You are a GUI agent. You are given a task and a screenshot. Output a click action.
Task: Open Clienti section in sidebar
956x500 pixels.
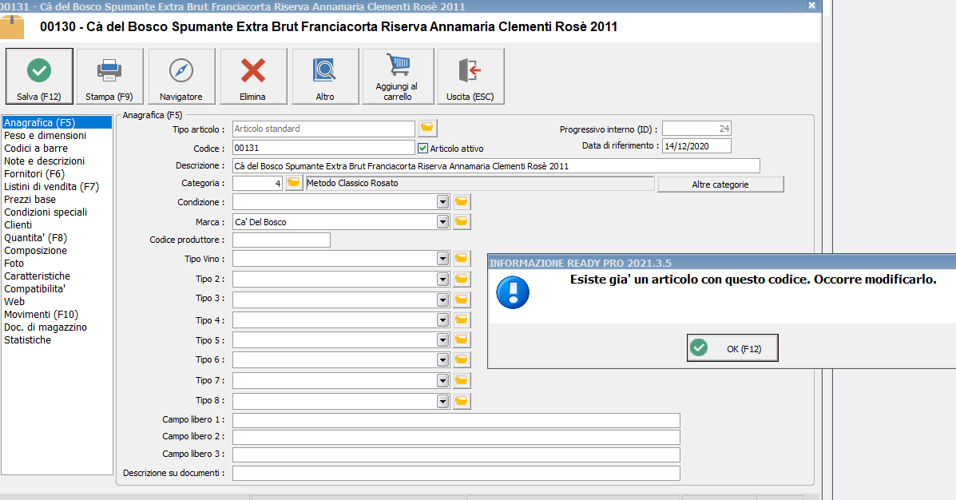[x=18, y=225]
